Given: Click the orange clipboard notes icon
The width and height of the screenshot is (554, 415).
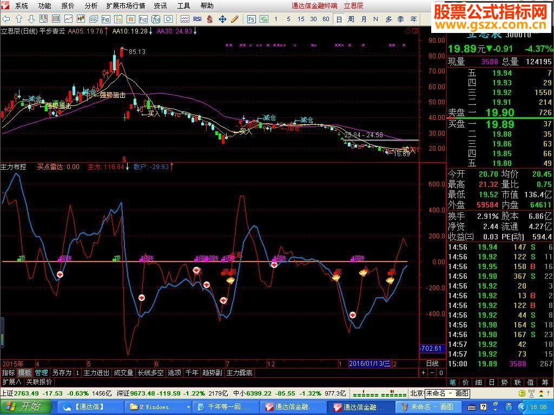Looking at the screenshot, I should pos(130,19).
